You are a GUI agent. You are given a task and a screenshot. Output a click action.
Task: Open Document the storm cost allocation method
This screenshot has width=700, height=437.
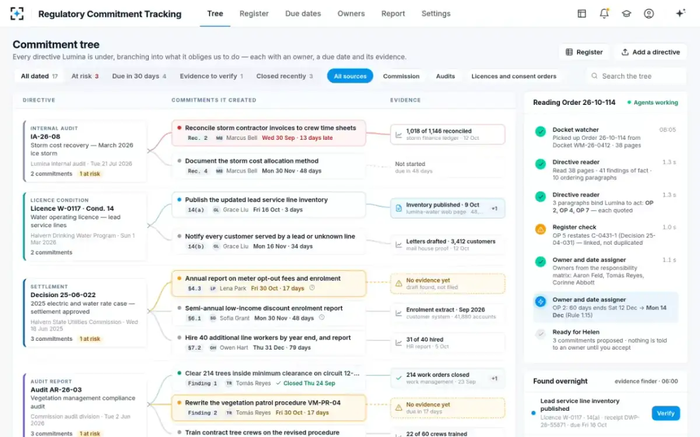click(269, 165)
